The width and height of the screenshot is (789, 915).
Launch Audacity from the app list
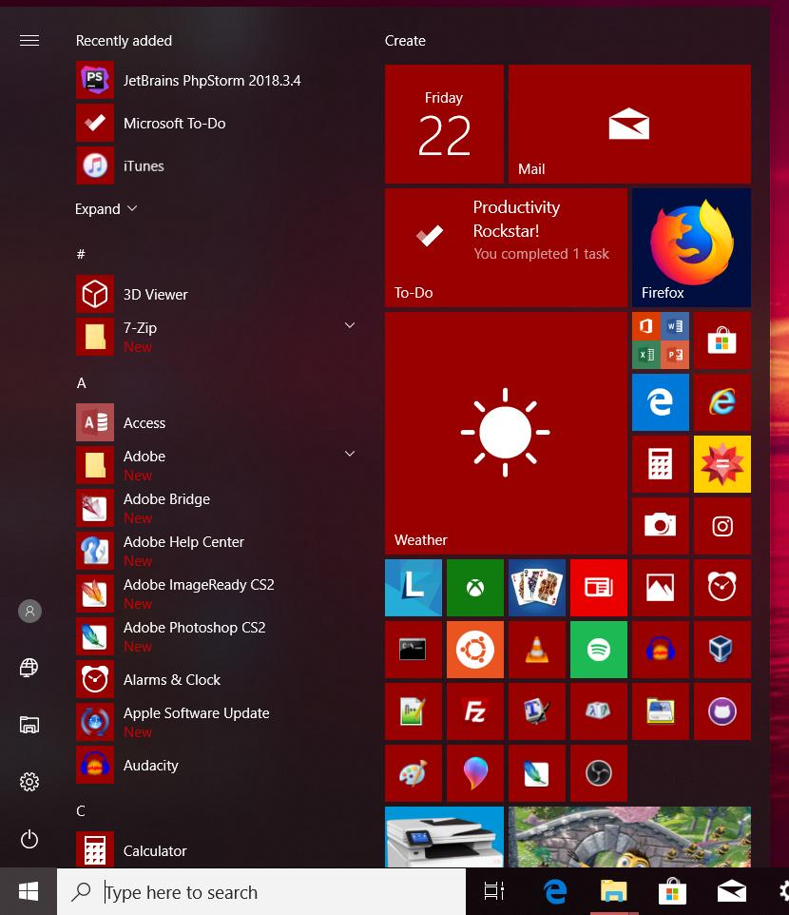tap(216, 765)
